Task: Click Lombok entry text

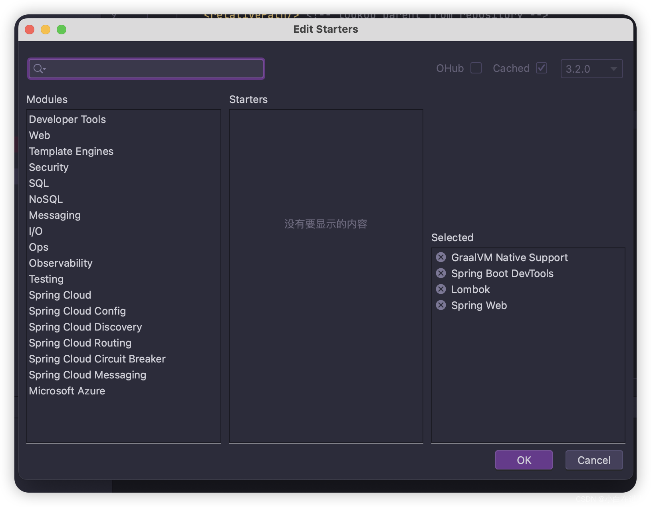Action: [470, 289]
